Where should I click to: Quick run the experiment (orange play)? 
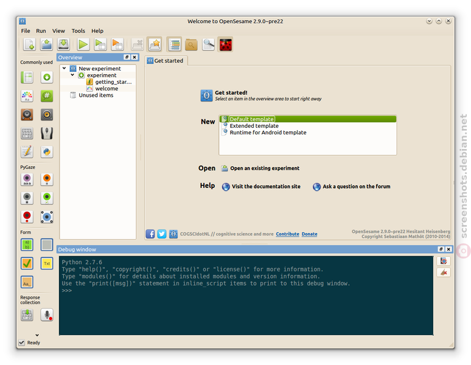pos(117,44)
